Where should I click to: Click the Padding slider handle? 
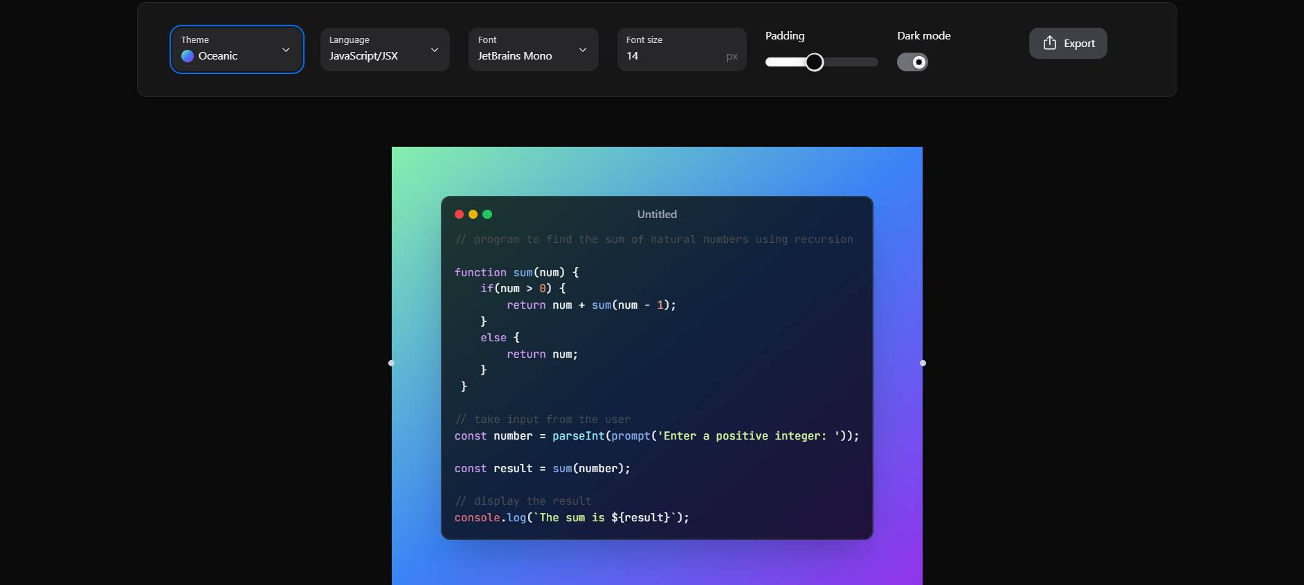point(815,62)
